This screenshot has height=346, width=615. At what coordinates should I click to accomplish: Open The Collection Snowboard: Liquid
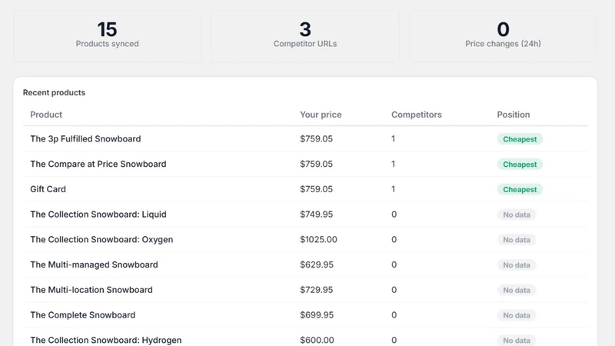[x=98, y=215]
